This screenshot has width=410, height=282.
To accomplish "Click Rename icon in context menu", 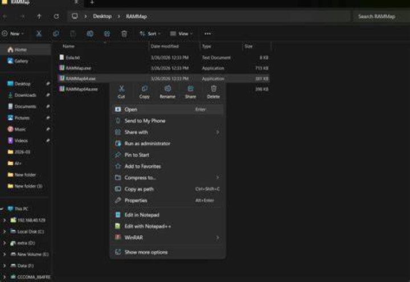I will (x=167, y=92).
